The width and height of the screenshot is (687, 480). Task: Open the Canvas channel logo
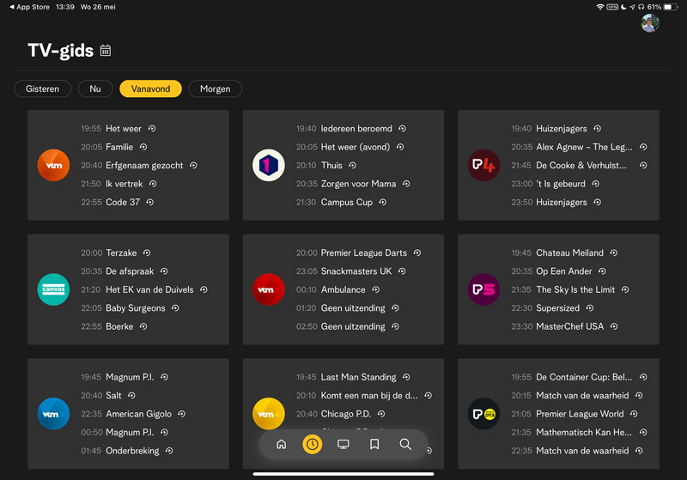coord(53,289)
